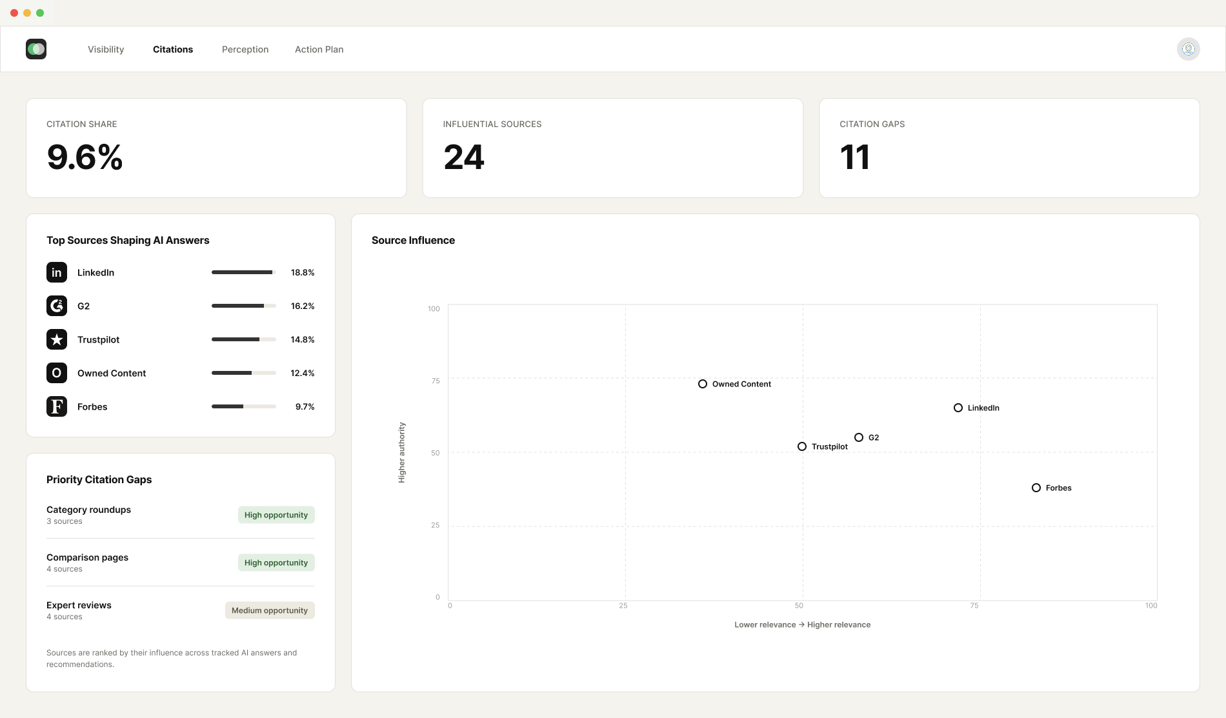Open the Comparison pages gap row
Viewport: 1226px width, 718px height.
pos(181,563)
